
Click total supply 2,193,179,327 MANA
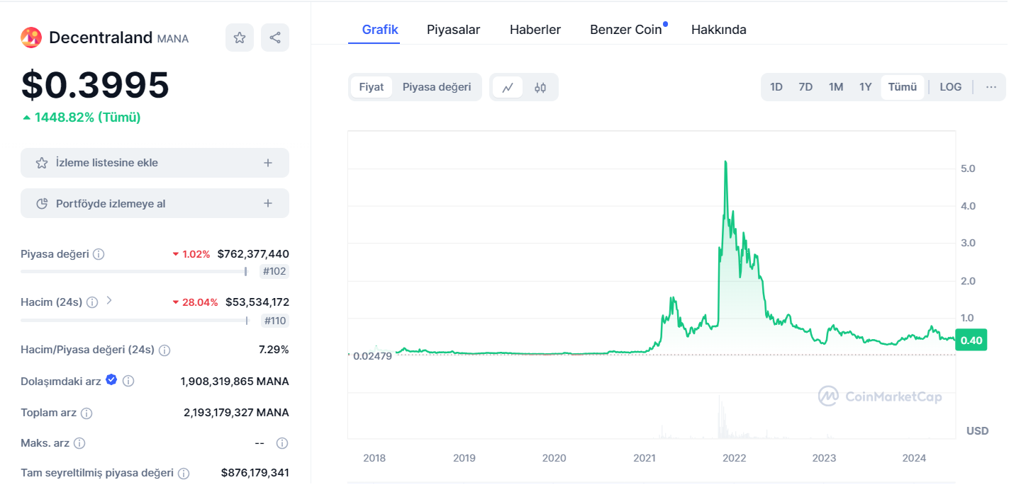[236, 413]
